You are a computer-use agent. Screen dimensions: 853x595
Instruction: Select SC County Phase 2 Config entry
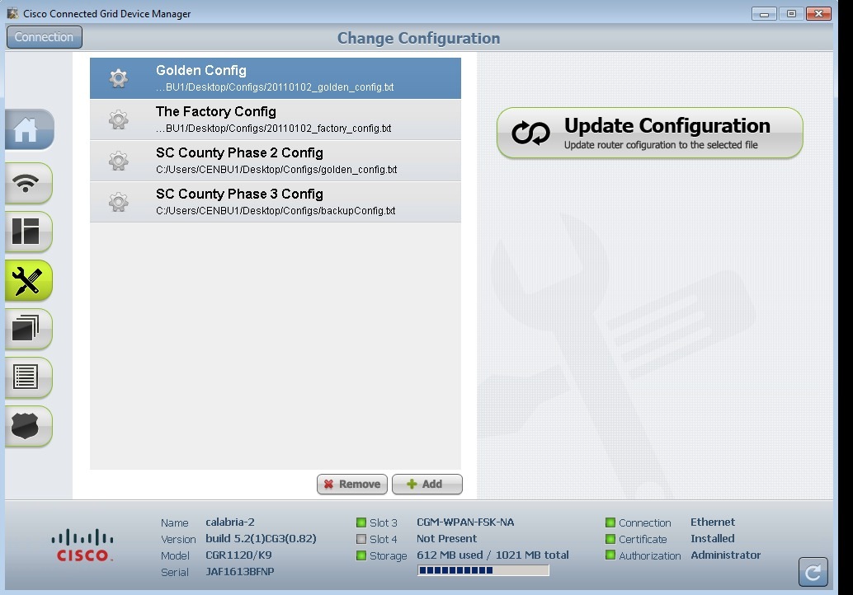(x=276, y=161)
